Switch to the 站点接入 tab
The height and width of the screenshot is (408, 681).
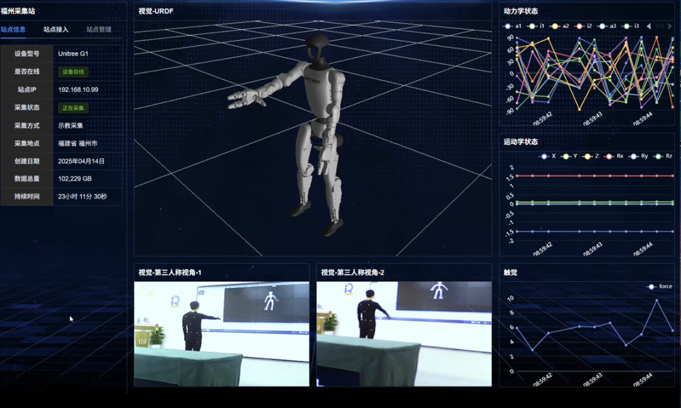56,30
